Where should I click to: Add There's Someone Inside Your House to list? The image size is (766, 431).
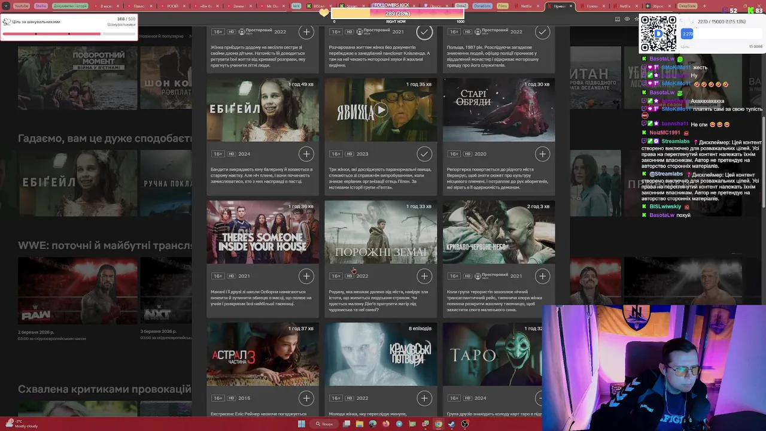click(306, 276)
